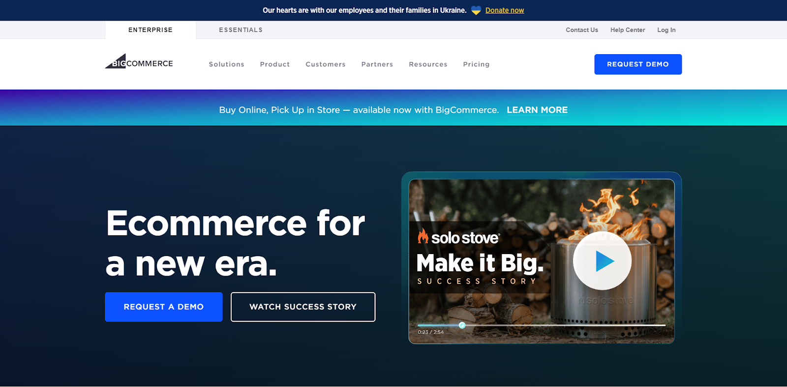Image resolution: width=787 pixels, height=387 pixels.
Task: Click the "Make it Big." video title text
Action: click(x=480, y=263)
